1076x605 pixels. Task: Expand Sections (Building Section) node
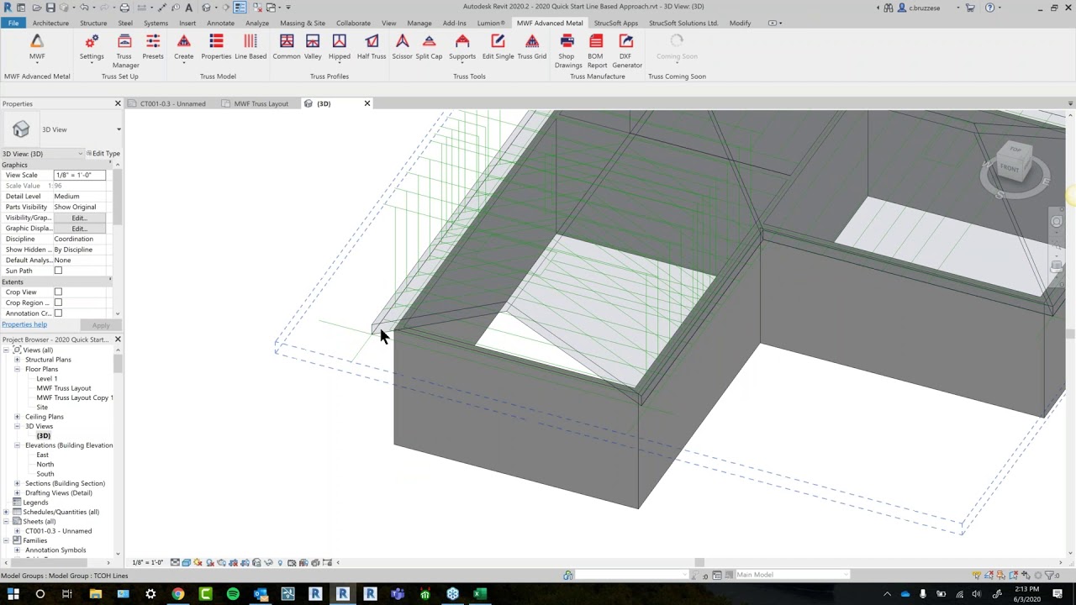point(17,483)
